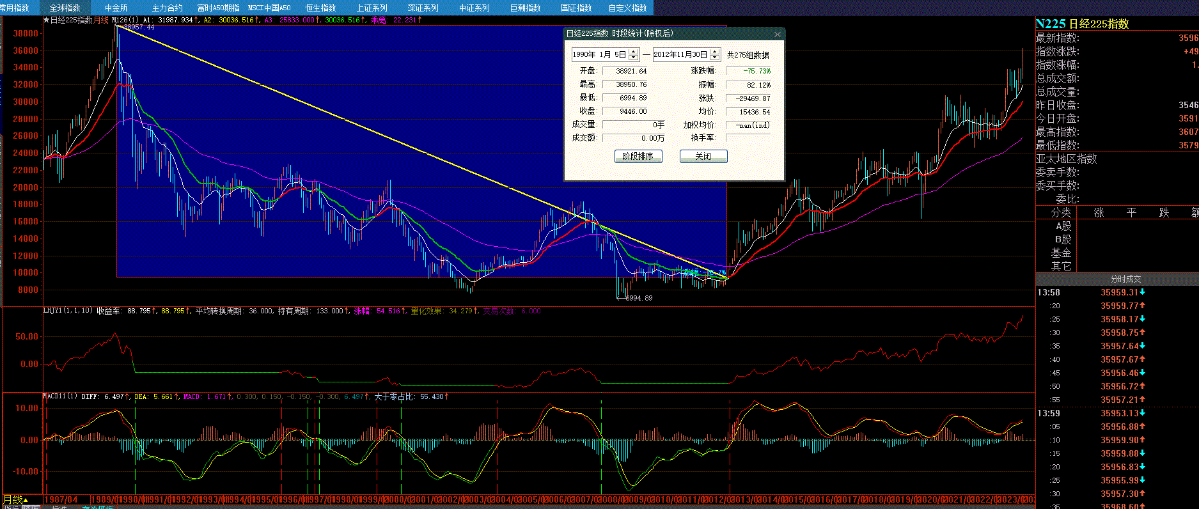Screen dimensions: 1199x509
Task: Click the 6994.89 low price marker on chart
Action: click(x=639, y=298)
